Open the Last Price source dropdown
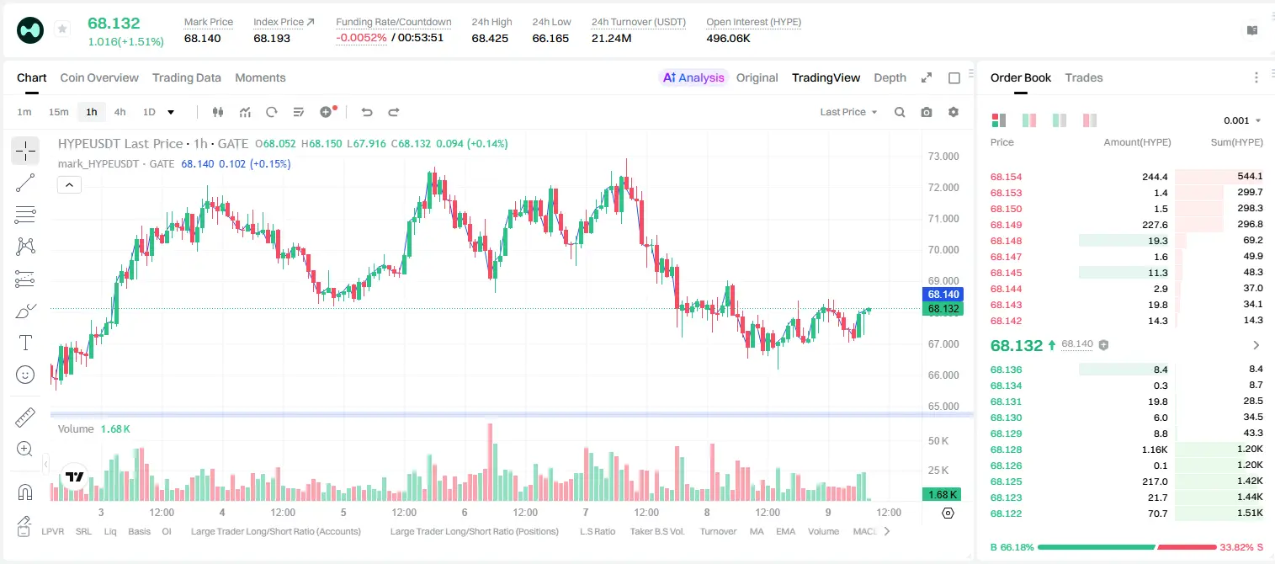Image resolution: width=1275 pixels, height=564 pixels. click(848, 112)
